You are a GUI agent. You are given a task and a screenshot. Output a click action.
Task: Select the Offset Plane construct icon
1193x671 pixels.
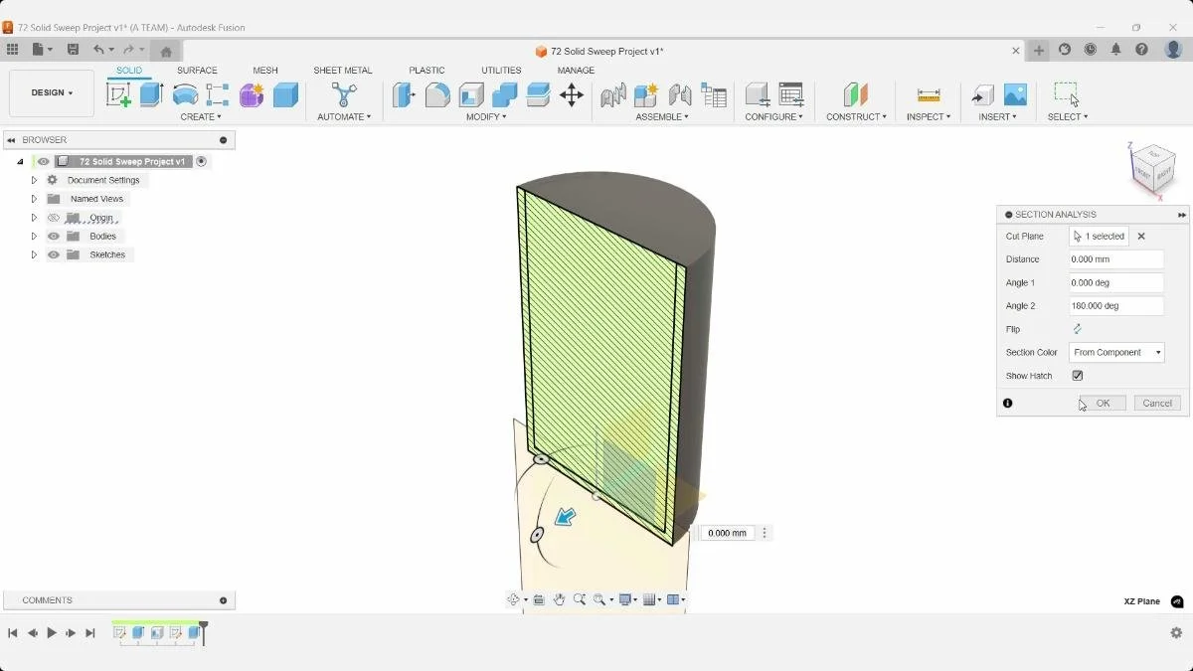[x=856, y=94]
